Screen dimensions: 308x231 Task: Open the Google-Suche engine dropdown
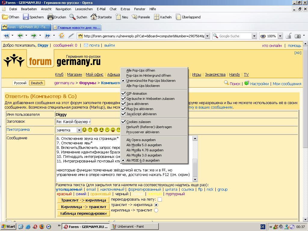tap(254, 36)
